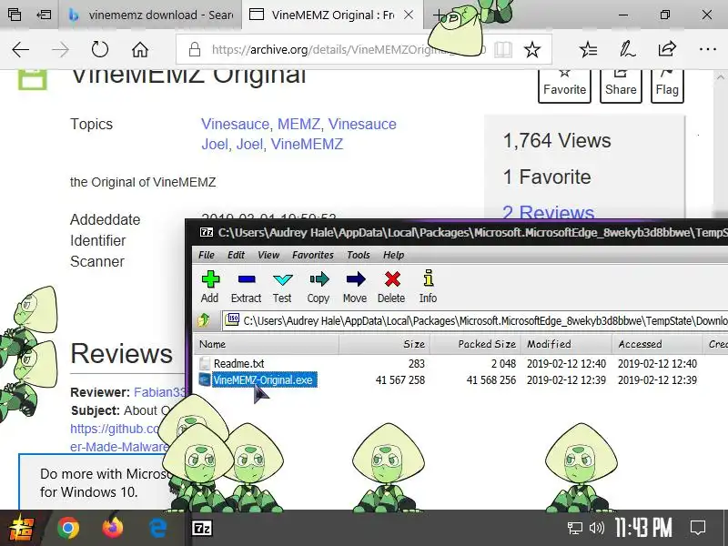The height and width of the screenshot is (546, 728).
Task: Open the Favorites menu in 7-Zip
Action: [x=312, y=255]
